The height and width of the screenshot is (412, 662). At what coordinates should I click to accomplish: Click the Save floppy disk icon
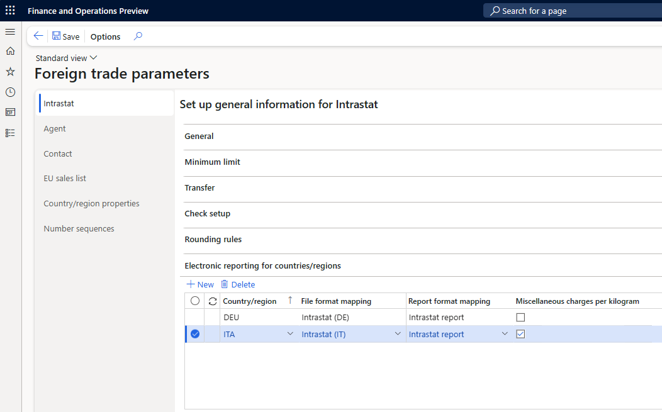(x=56, y=36)
